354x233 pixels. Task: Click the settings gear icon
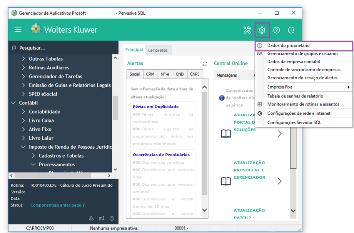(x=262, y=30)
